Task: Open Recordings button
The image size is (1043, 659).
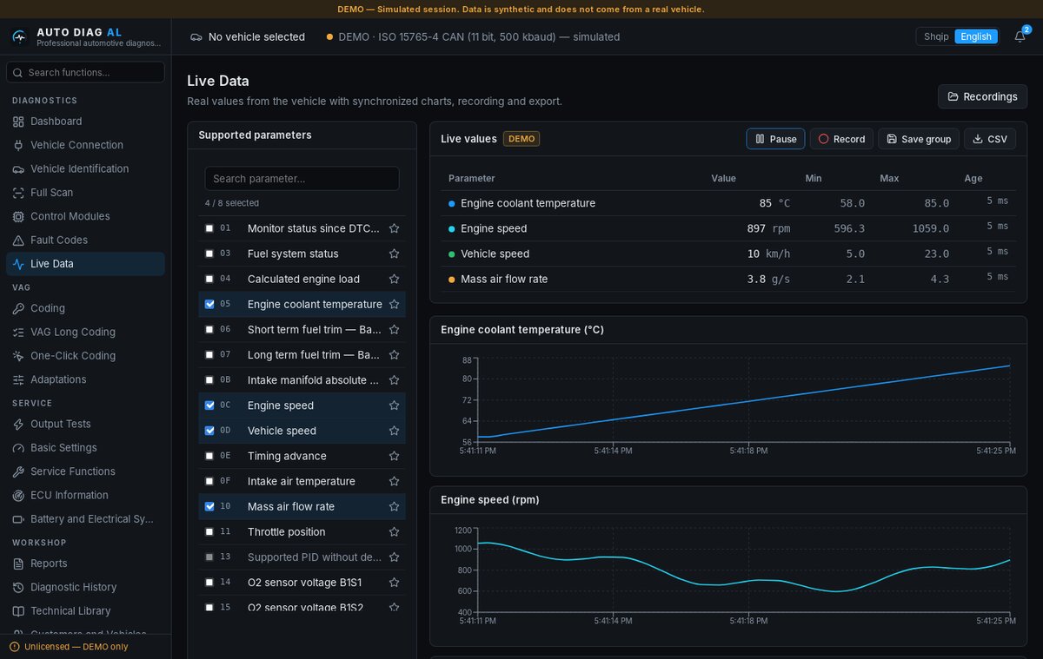Action: 982,96
